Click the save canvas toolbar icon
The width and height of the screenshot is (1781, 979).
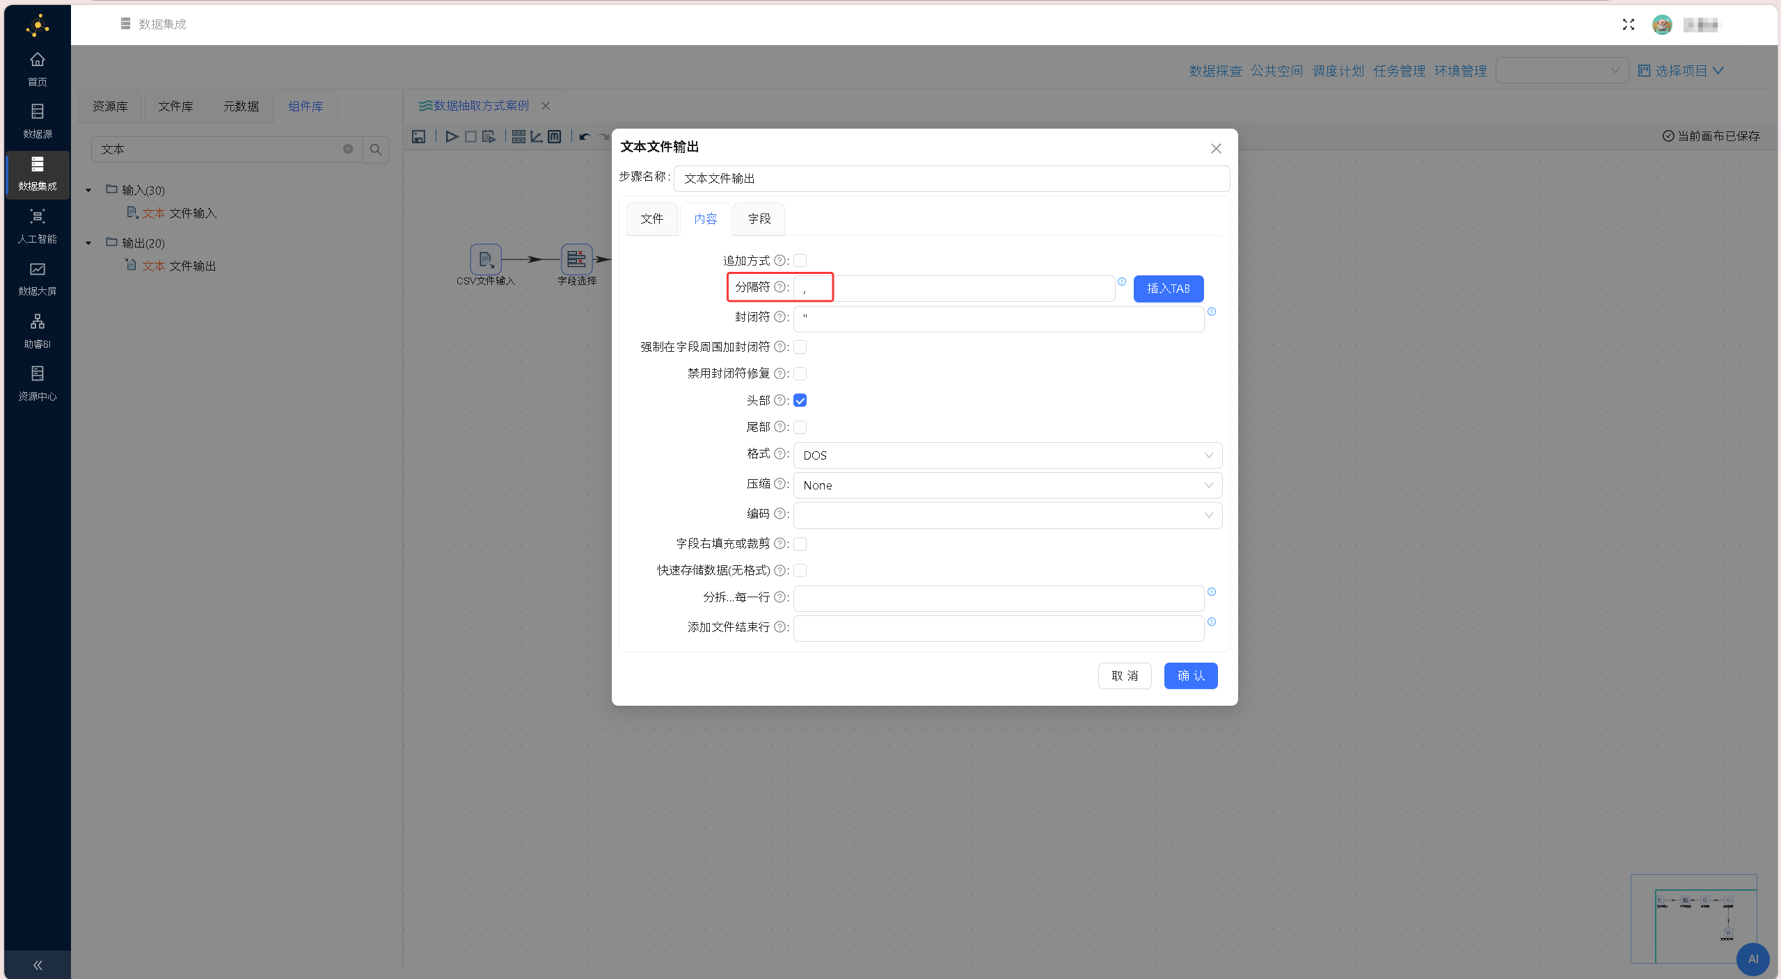[x=418, y=136]
